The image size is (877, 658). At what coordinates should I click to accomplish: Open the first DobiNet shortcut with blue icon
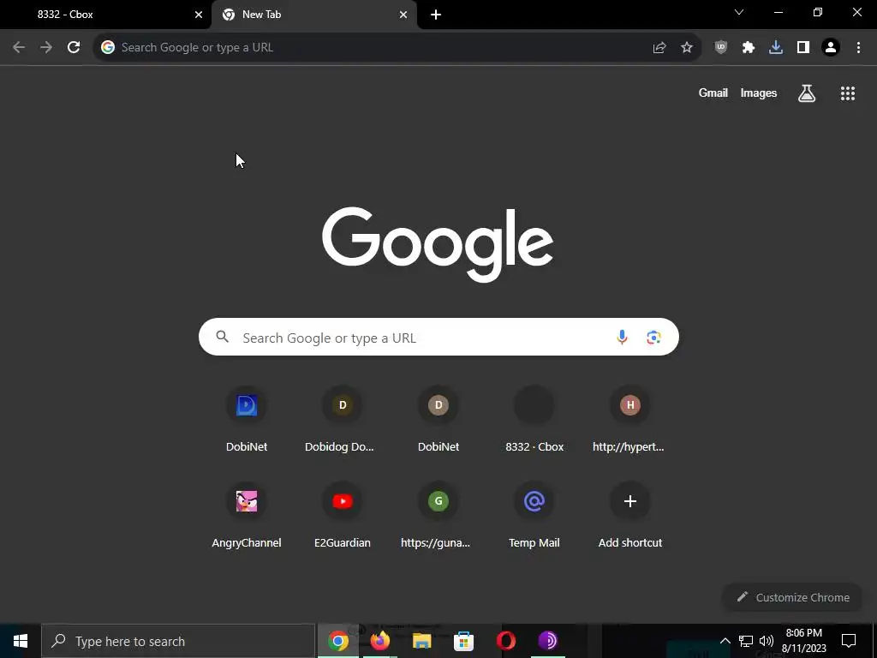(x=247, y=420)
